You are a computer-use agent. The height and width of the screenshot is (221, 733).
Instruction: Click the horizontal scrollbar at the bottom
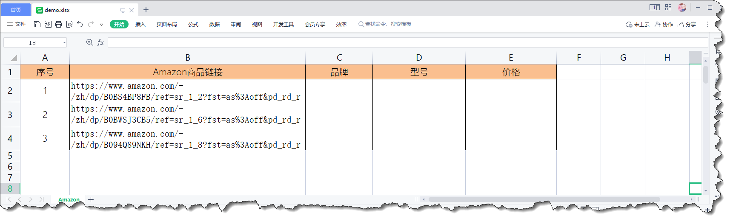tap(544, 199)
